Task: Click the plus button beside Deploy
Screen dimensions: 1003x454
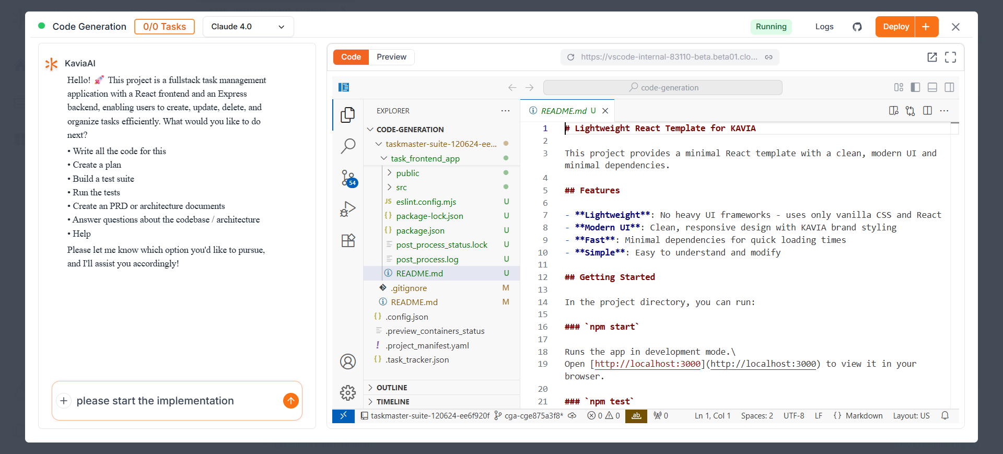Action: pos(926,27)
